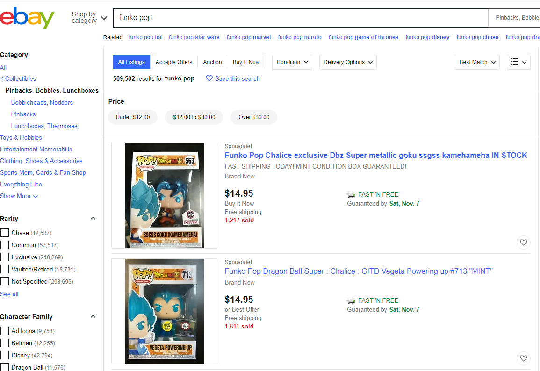The width and height of the screenshot is (540, 371).
Task: Collapse the Character Family filter section
Action: click(93, 317)
